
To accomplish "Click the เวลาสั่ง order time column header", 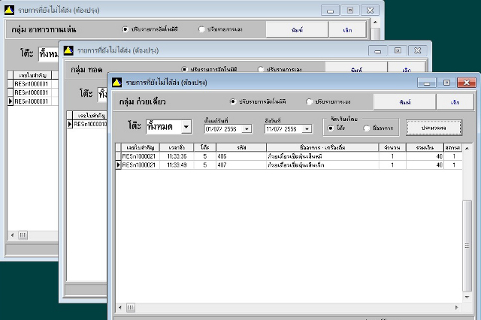I will tap(177, 147).
